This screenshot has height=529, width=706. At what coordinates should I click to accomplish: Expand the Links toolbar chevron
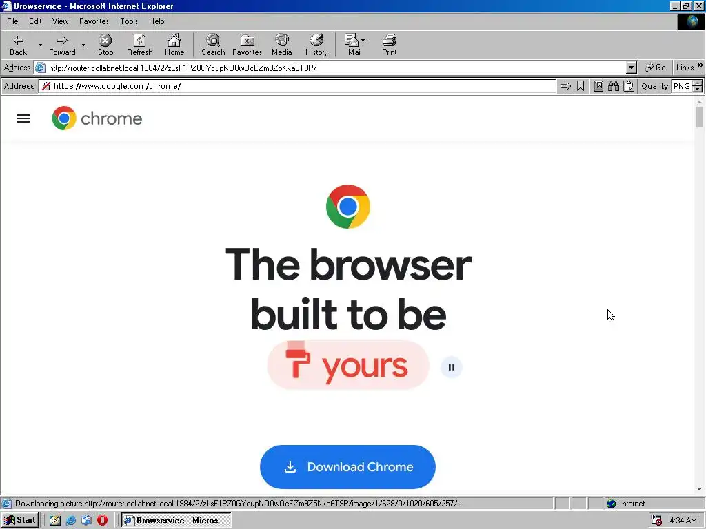tap(700, 65)
